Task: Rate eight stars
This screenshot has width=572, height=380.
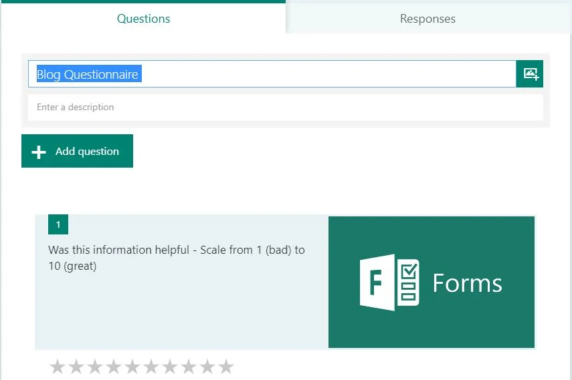Action: pos(189,367)
